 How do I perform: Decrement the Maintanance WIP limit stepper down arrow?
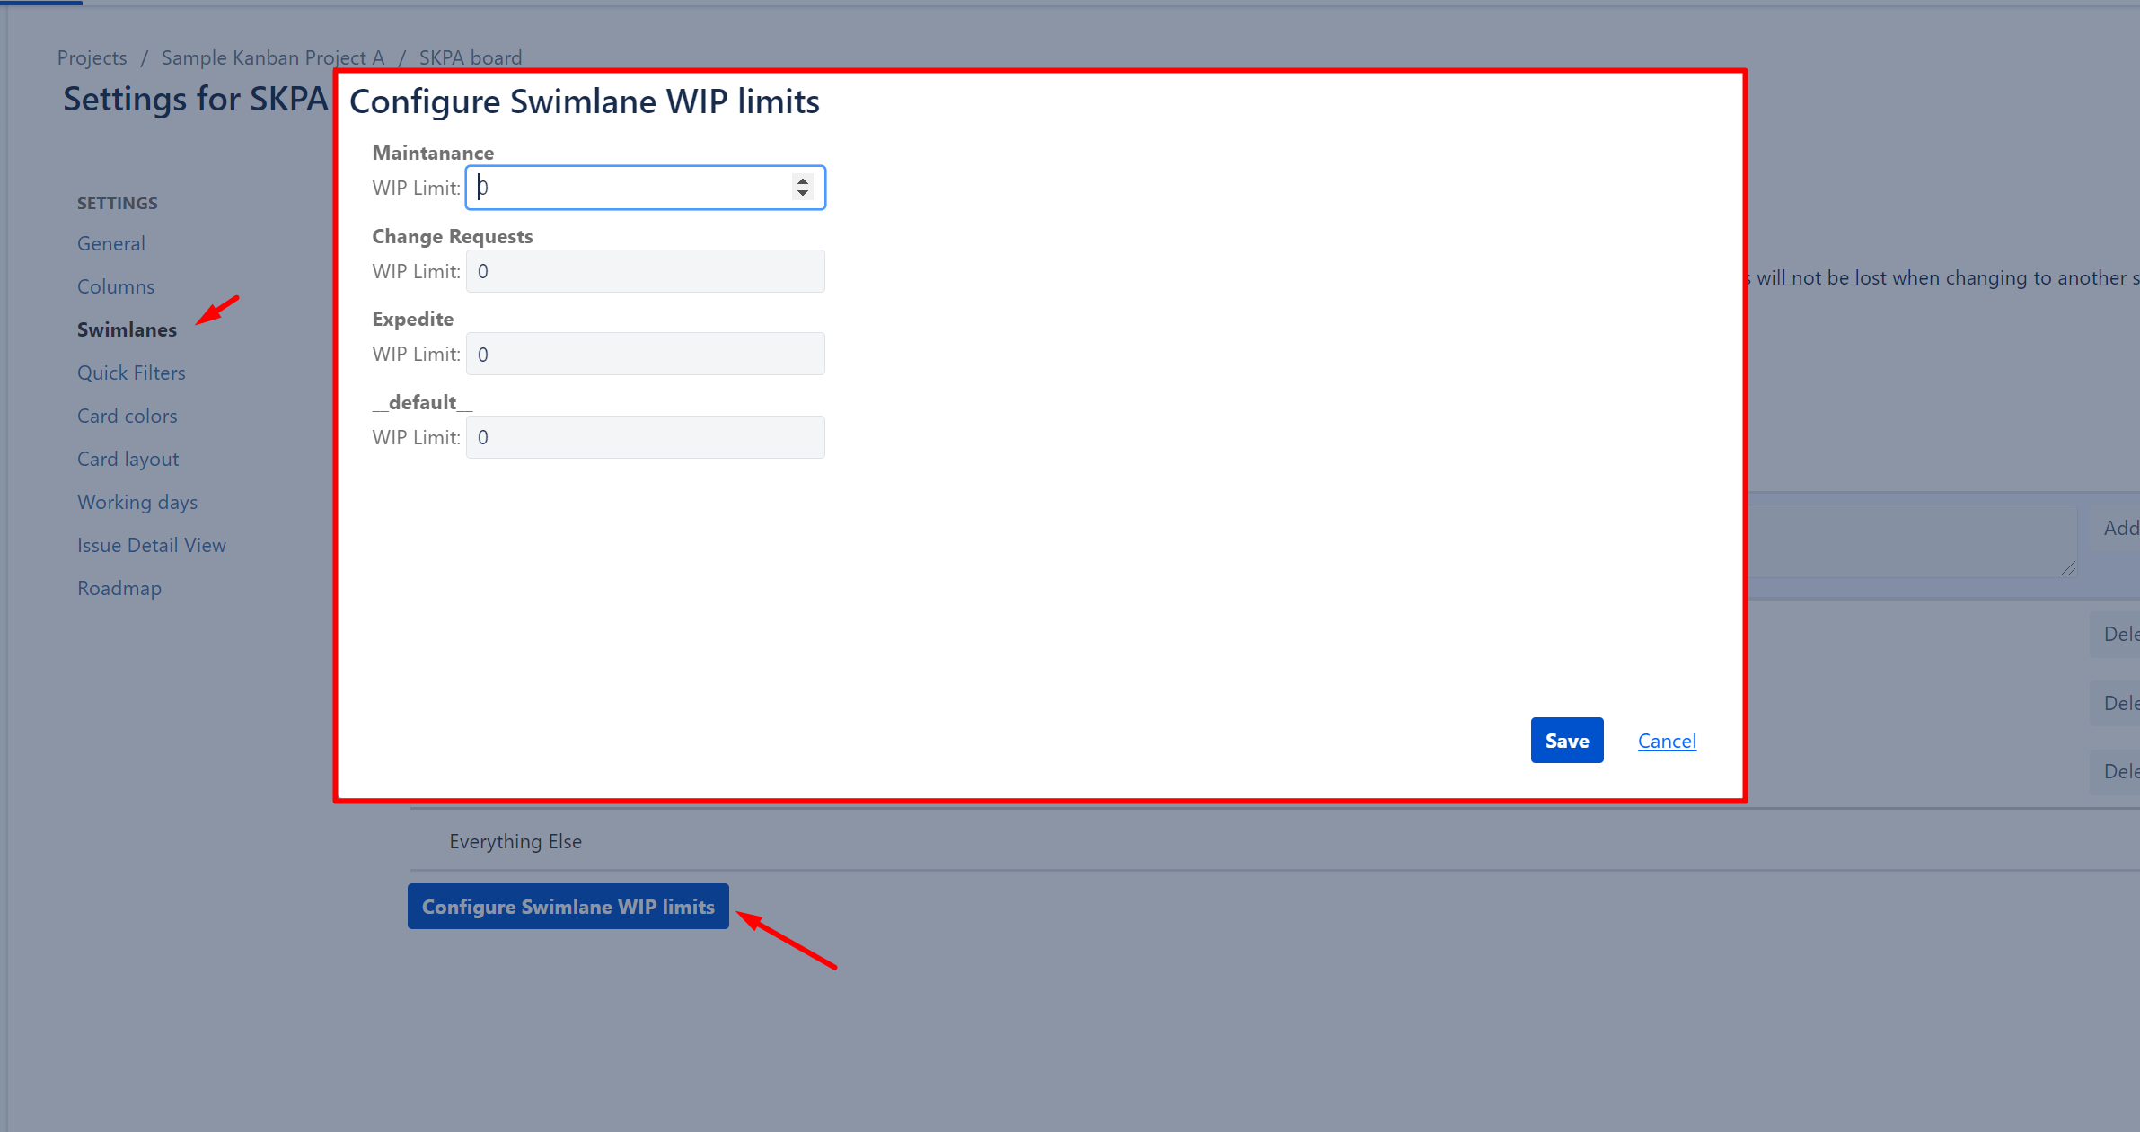click(803, 192)
